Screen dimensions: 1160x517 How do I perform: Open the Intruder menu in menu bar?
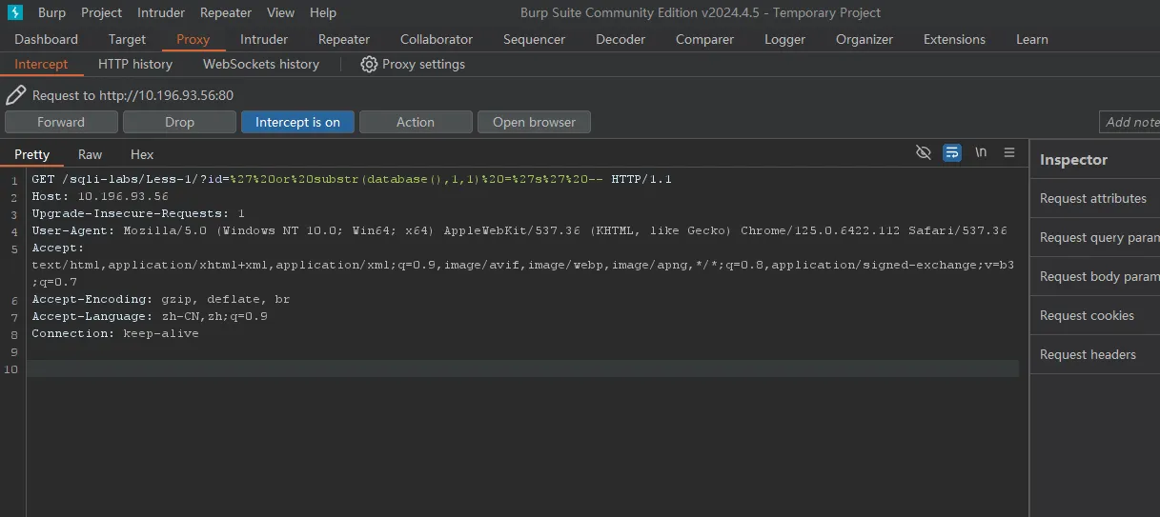click(x=162, y=12)
